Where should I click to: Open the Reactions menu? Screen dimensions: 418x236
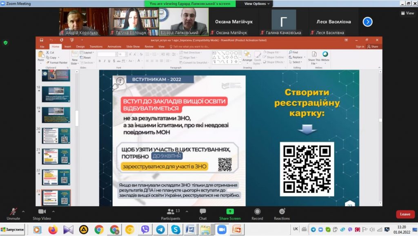[282, 212]
